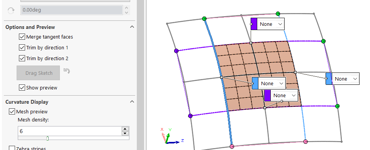Toggle Trim by direction 1 checkbox

[x=22, y=47]
